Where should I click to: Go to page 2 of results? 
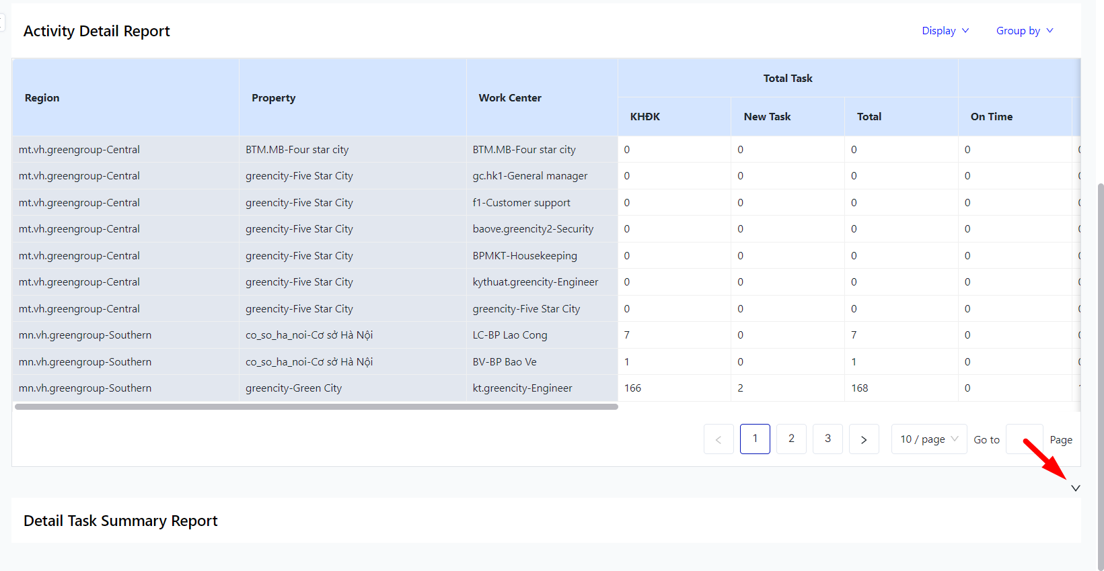pyautogui.click(x=791, y=439)
